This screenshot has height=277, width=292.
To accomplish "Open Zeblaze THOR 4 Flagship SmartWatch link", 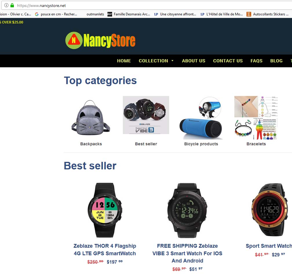I will click(105, 250).
